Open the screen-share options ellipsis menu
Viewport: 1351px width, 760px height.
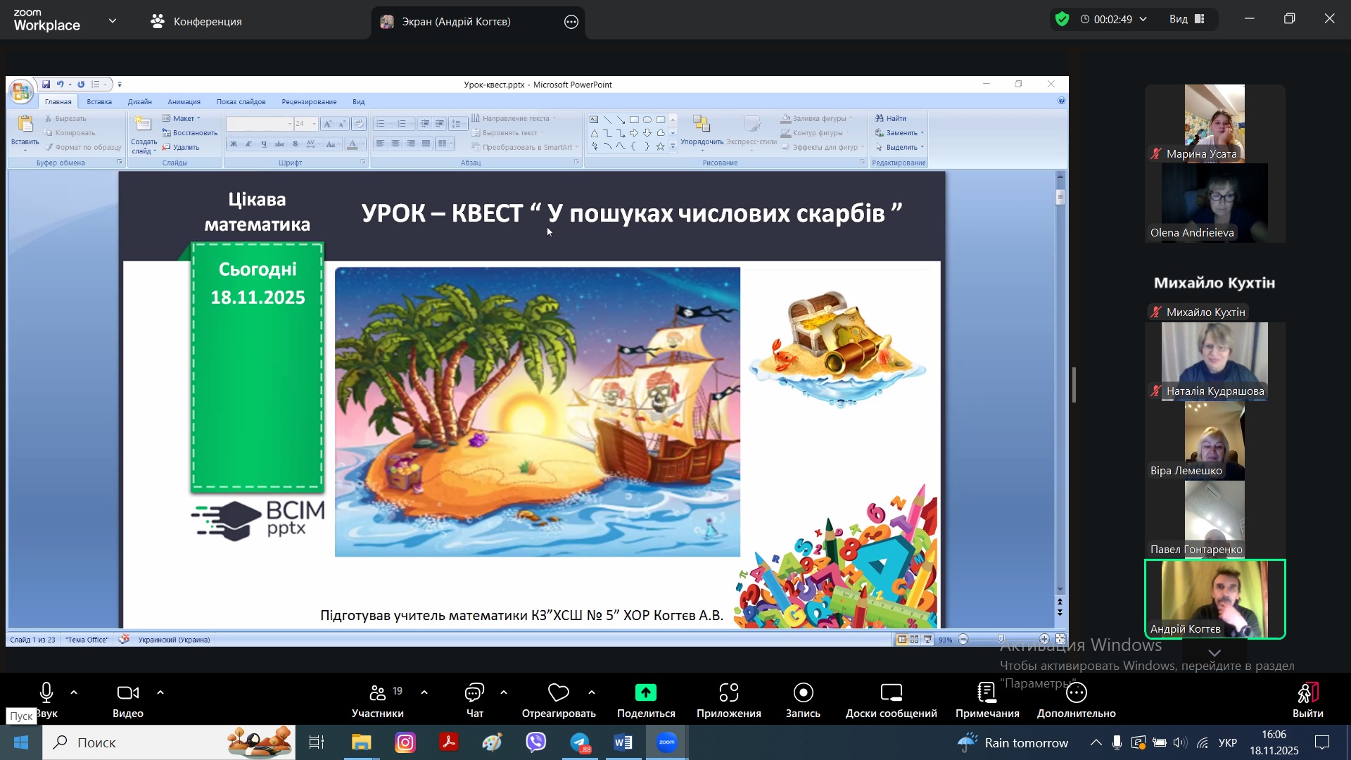tap(571, 22)
